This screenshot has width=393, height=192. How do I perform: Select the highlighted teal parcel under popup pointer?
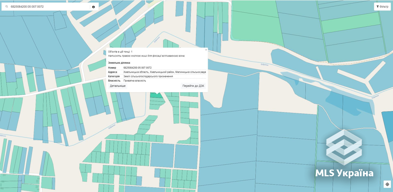156,96
